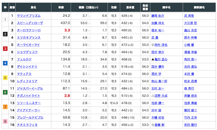Click the せん3 sex-age cell
The height and width of the screenshot is (130, 217).
click(114, 103)
